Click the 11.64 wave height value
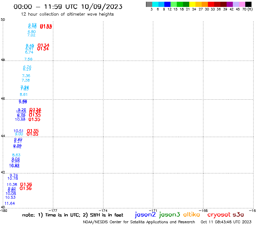This screenshot has width=256, height=225. point(10,204)
